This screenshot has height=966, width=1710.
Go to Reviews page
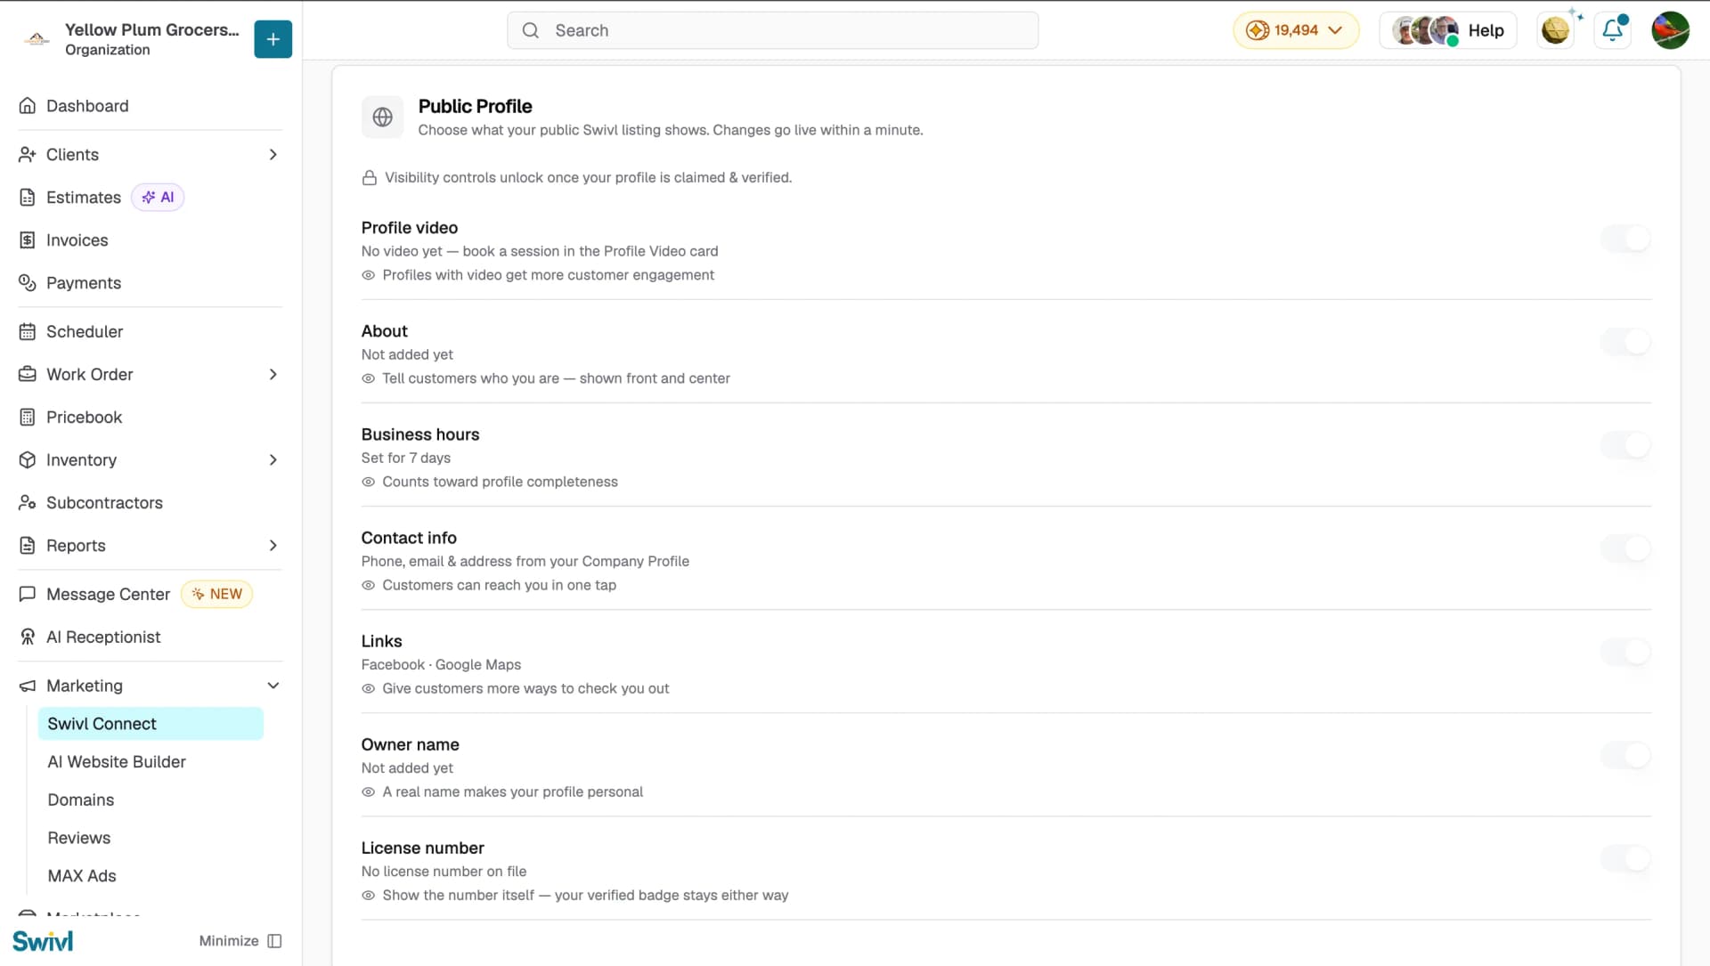79,839
